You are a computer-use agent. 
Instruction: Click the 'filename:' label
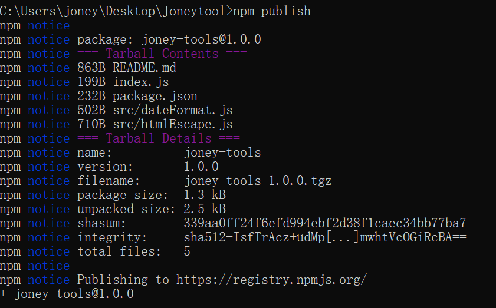point(109,181)
